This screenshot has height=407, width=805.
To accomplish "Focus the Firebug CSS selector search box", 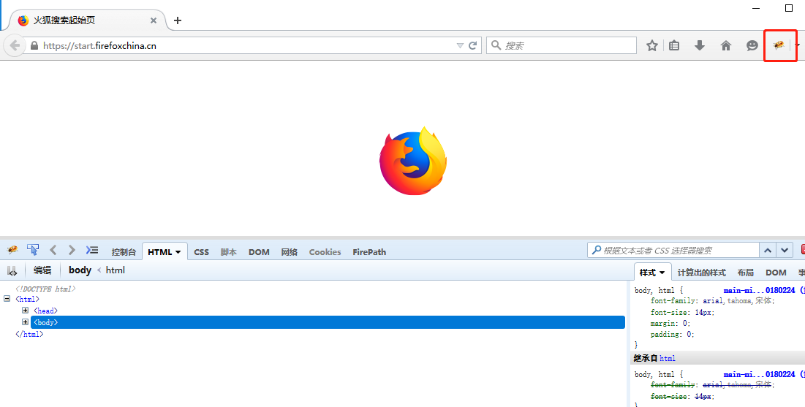I will click(x=673, y=251).
